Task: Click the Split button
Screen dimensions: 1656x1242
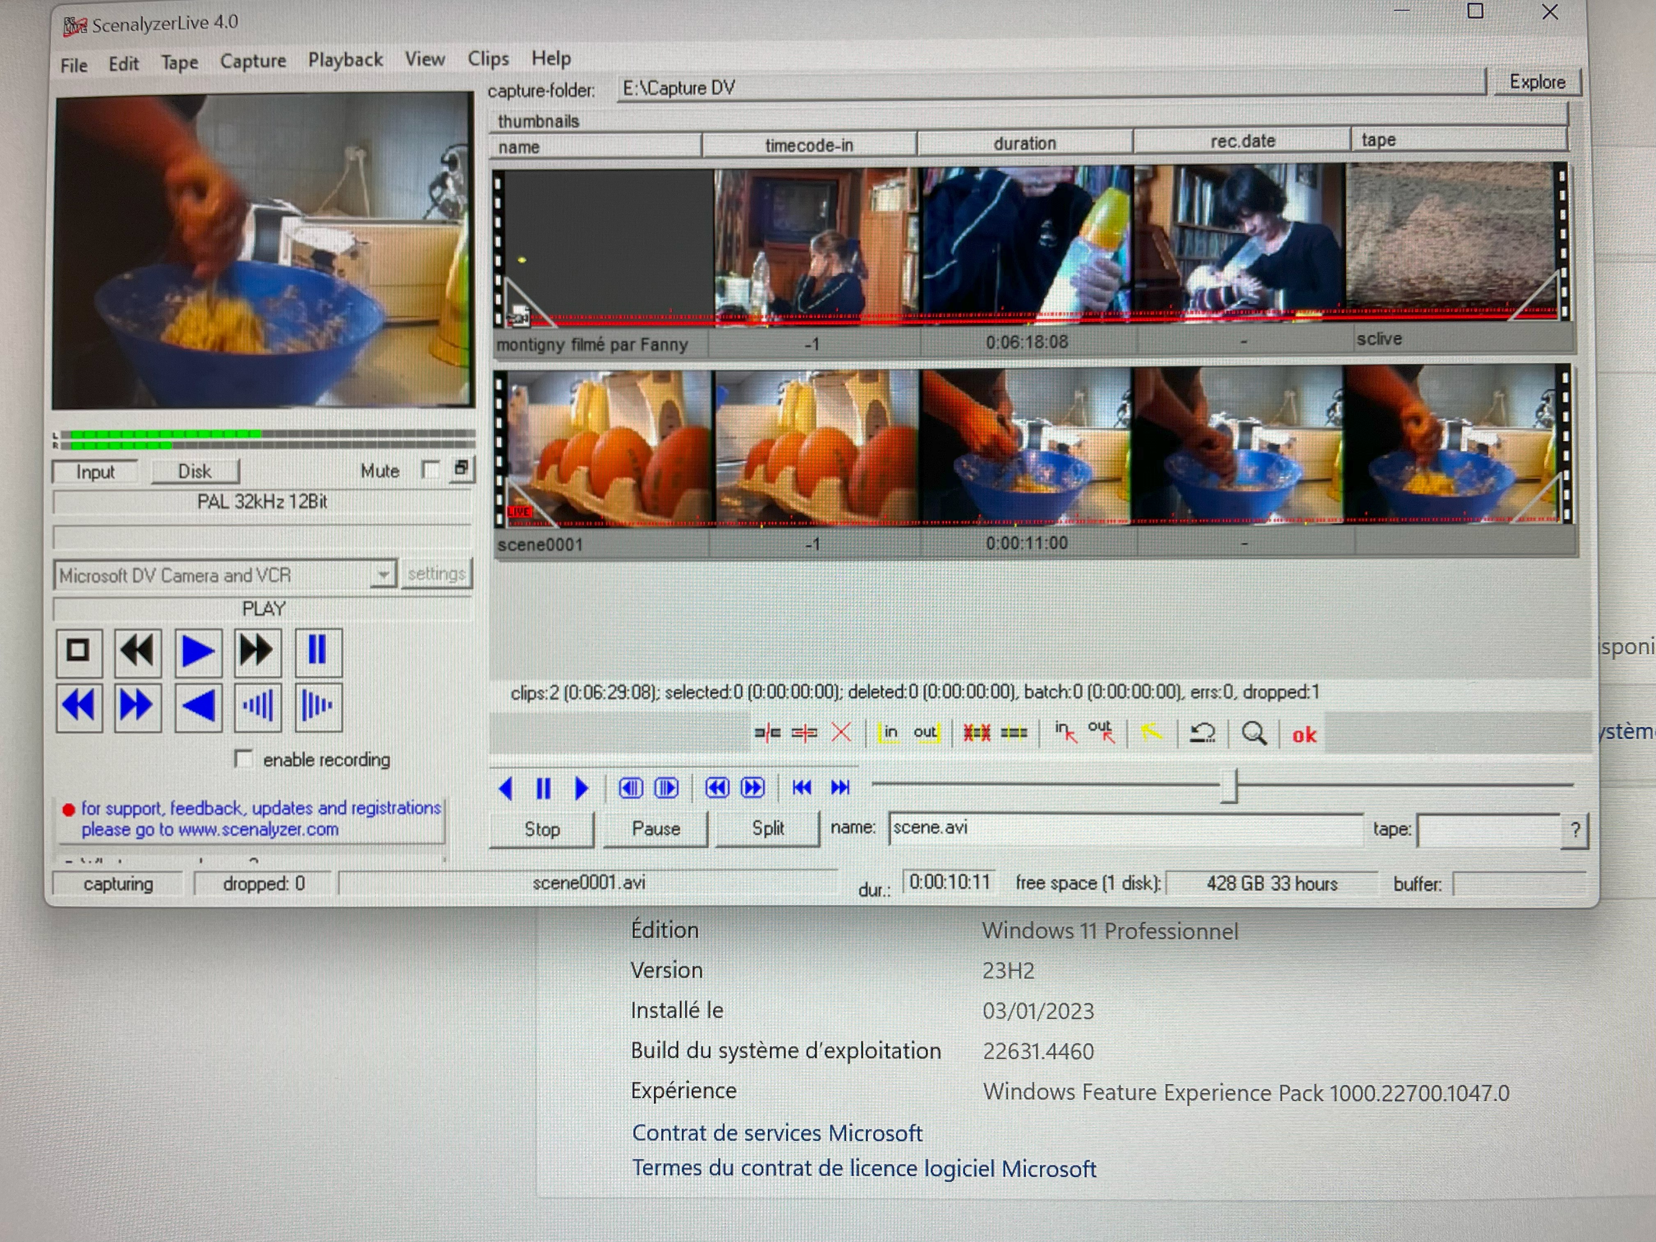Action: click(x=767, y=828)
